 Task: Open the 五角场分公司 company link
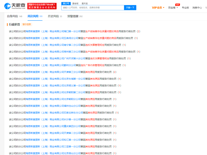(x=52, y=38)
